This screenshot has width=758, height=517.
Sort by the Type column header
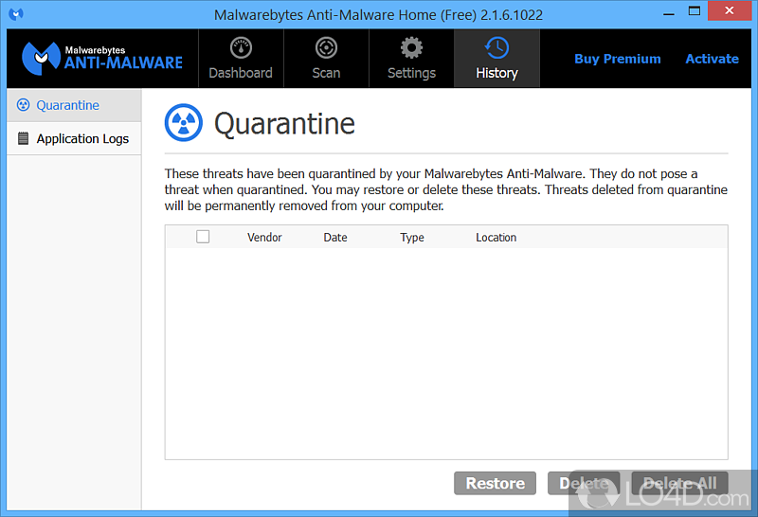coord(412,238)
